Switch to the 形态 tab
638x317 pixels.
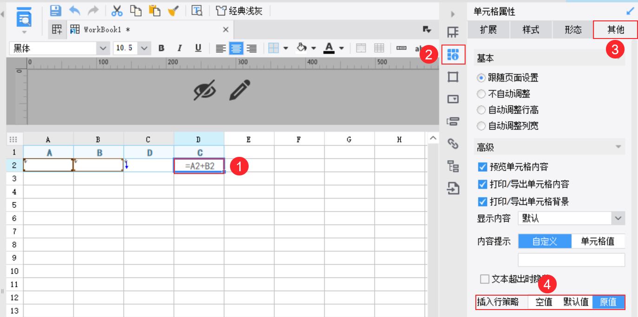click(x=573, y=30)
